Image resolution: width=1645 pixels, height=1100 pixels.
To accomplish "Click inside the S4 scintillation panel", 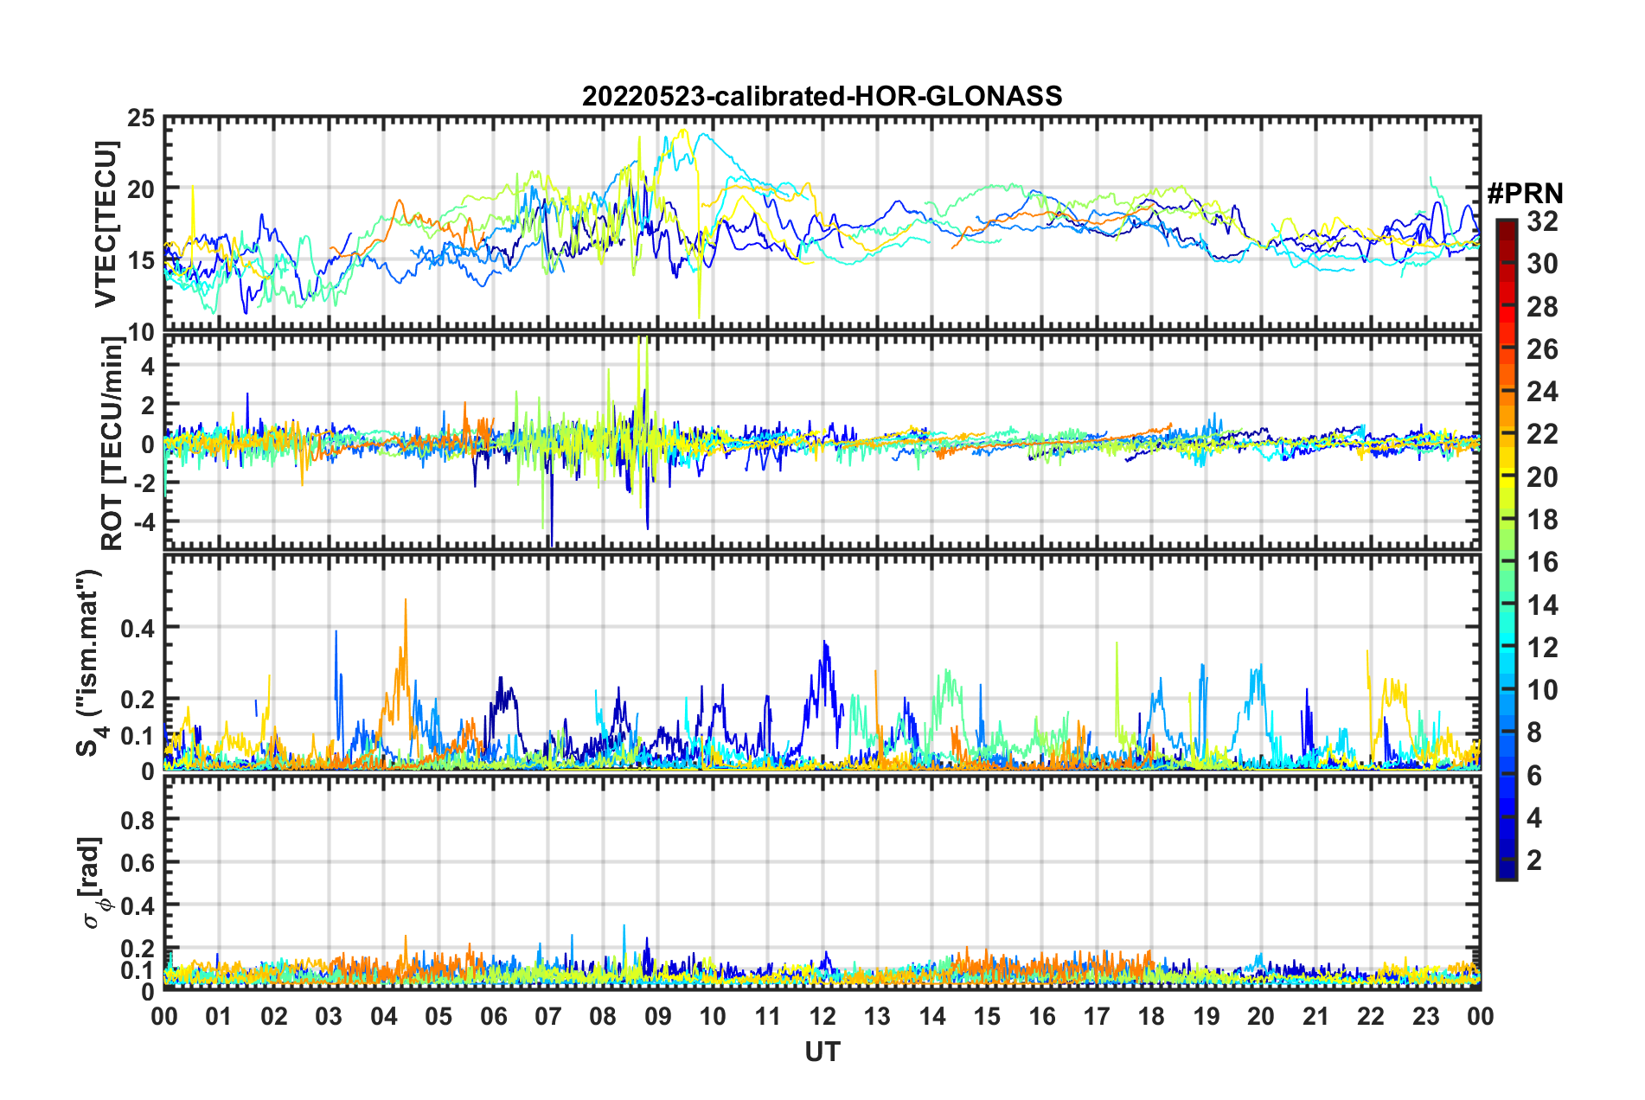I will [822, 662].
